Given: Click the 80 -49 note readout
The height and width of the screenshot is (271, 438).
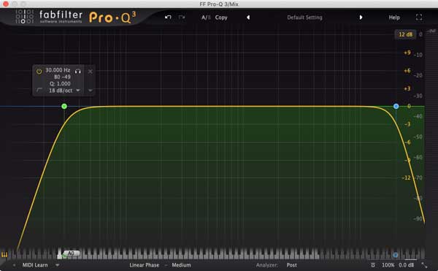Looking at the screenshot, I should [62, 77].
